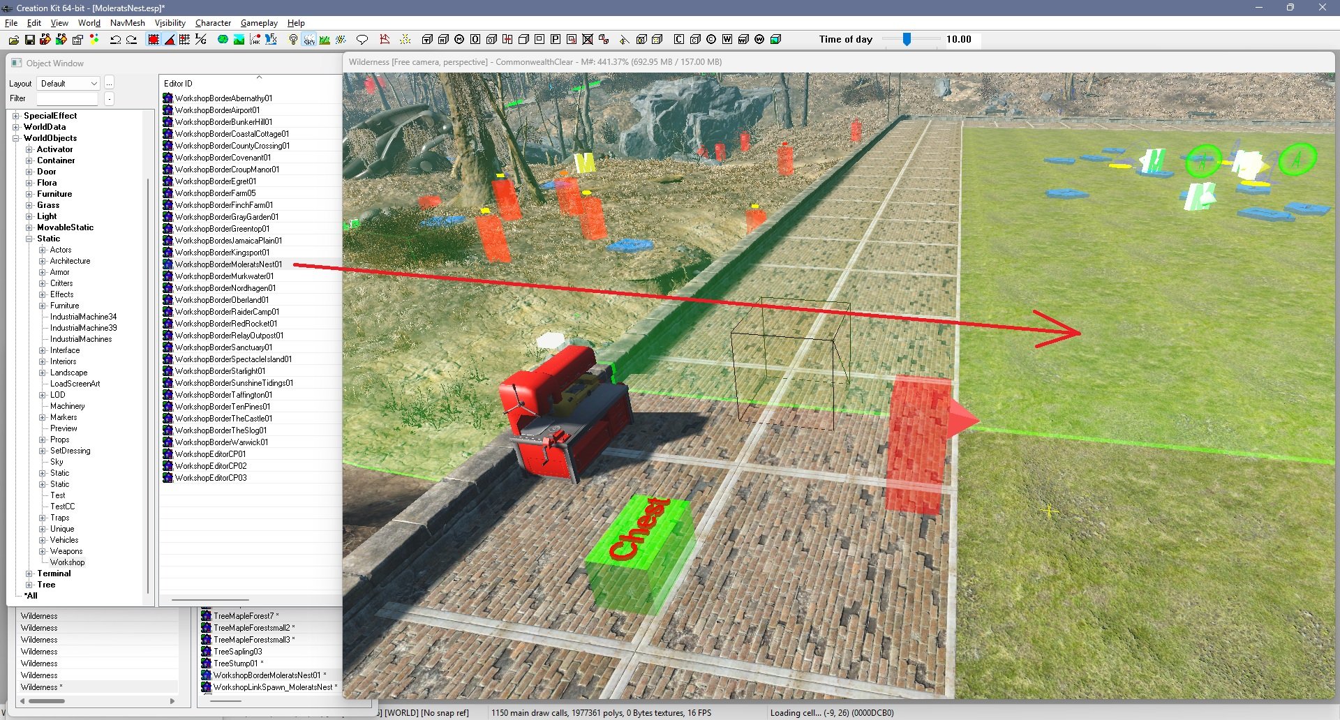
Task: Click the Undo arrow toolbar icon
Action: point(115,40)
